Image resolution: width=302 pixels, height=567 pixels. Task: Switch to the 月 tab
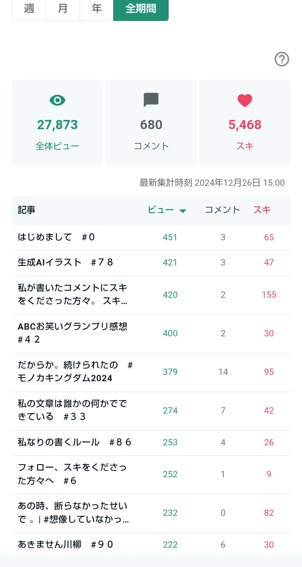coord(63,8)
